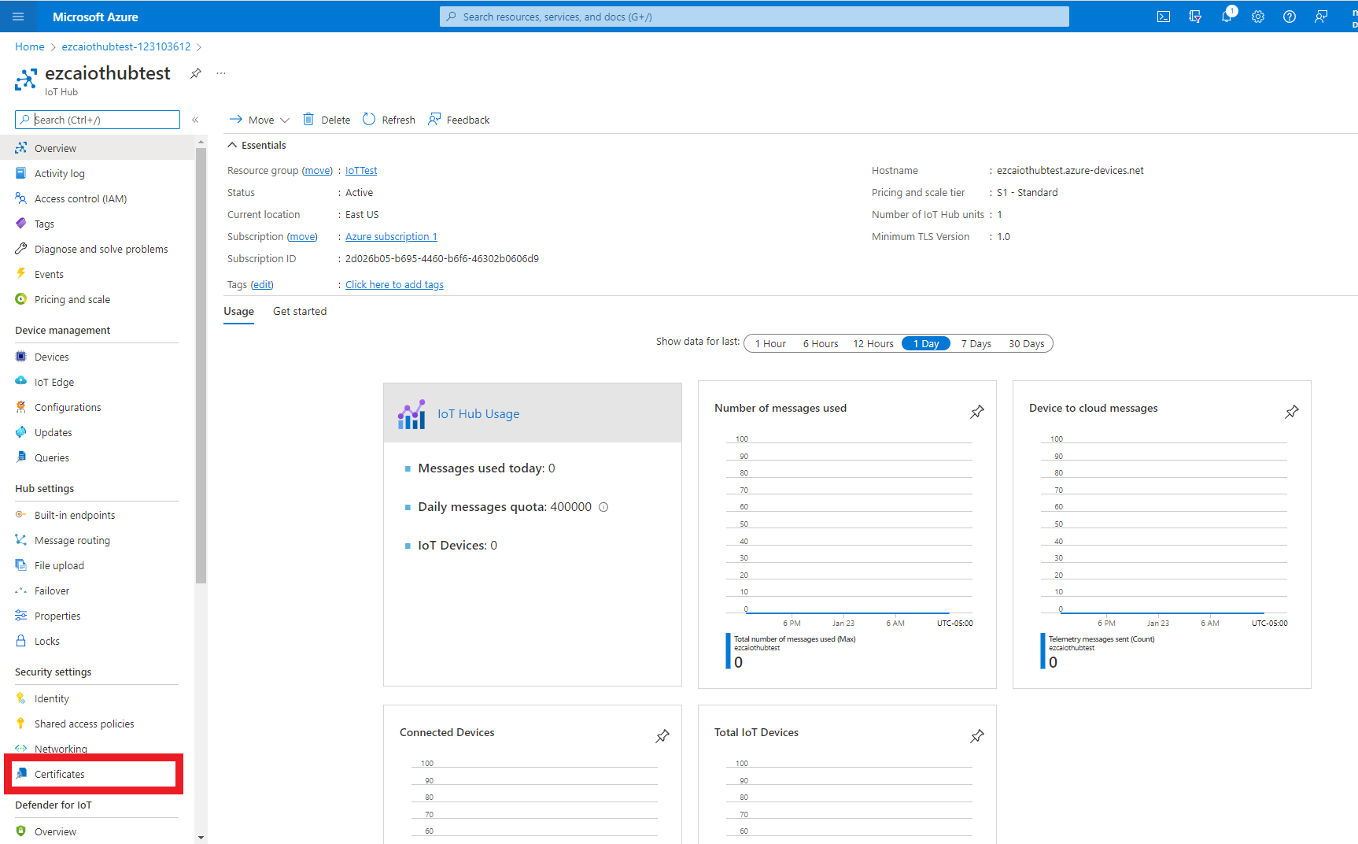
Task: Open Directories and subscriptions filter icon
Action: [x=1195, y=17]
